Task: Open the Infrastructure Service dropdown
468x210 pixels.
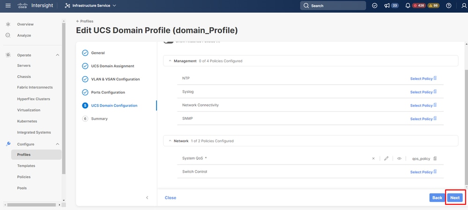Action: pyautogui.click(x=90, y=6)
